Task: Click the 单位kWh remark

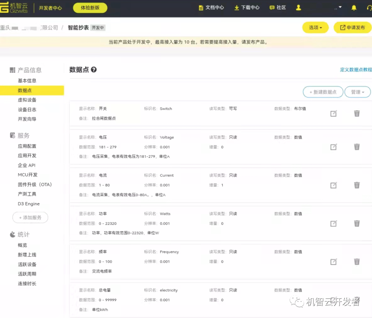Action: (x=100, y=310)
